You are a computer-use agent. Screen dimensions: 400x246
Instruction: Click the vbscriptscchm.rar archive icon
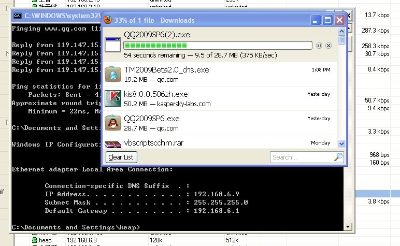113,144
